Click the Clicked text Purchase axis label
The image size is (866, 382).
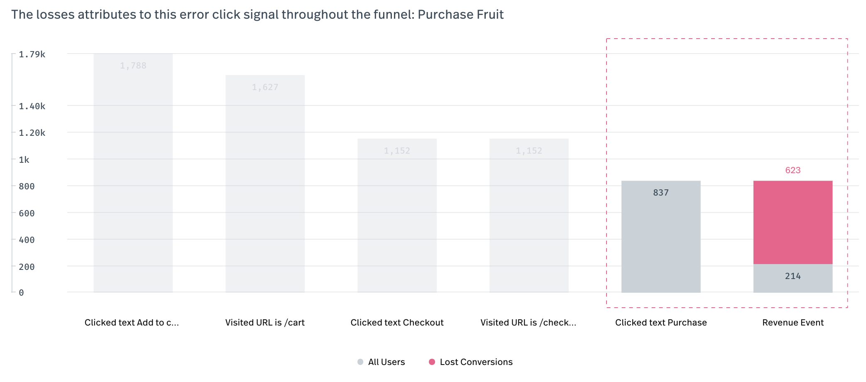[x=661, y=323]
